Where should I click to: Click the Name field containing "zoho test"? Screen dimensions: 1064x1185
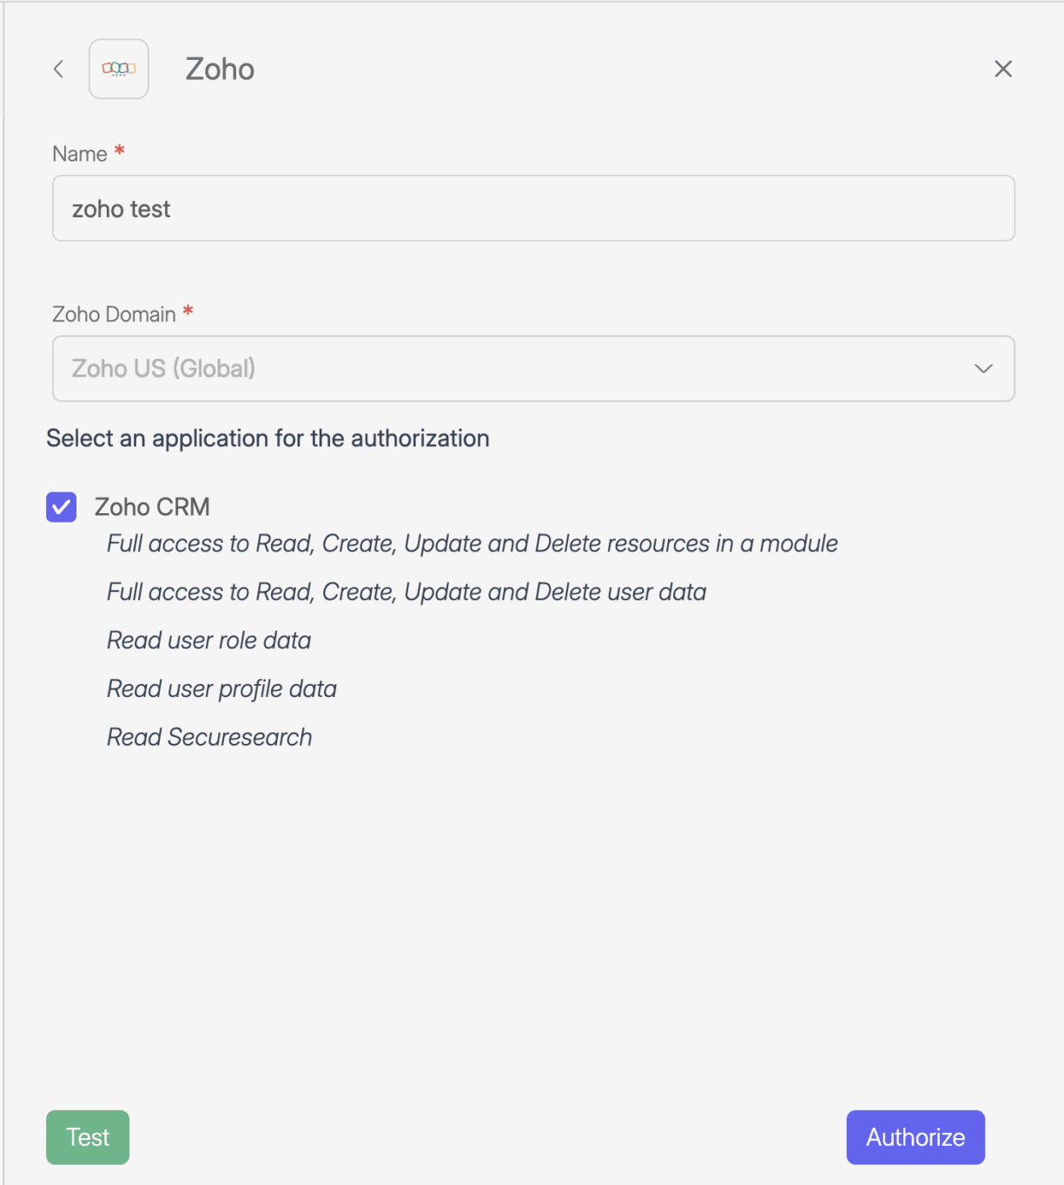pos(533,209)
